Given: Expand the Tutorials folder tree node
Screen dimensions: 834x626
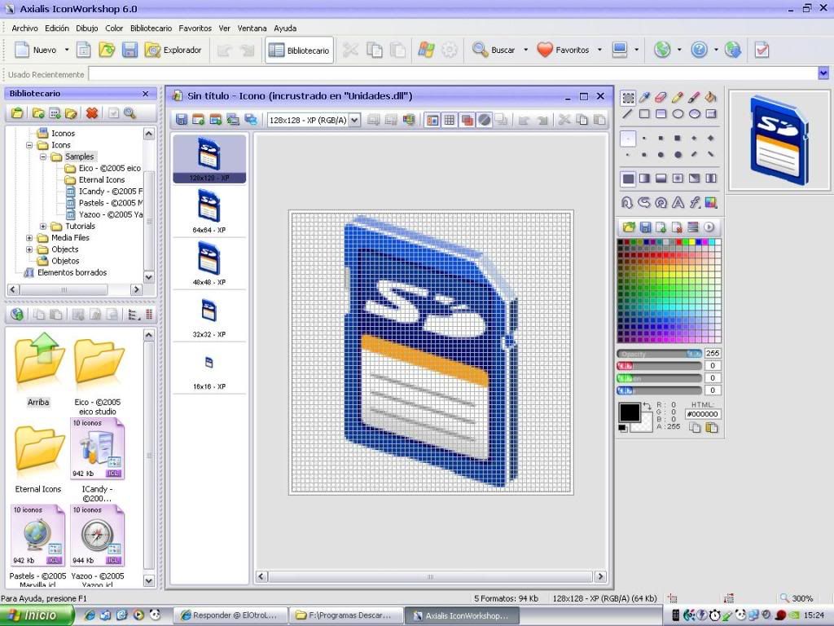Looking at the screenshot, I should coord(44,227).
